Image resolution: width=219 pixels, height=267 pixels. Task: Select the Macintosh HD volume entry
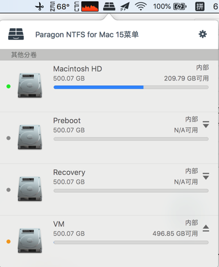(109, 86)
